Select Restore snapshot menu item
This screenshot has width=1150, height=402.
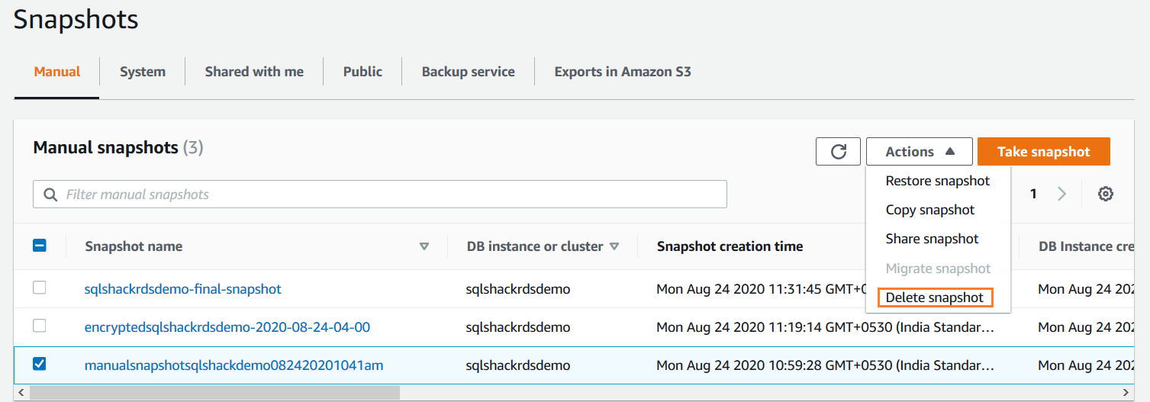click(937, 181)
